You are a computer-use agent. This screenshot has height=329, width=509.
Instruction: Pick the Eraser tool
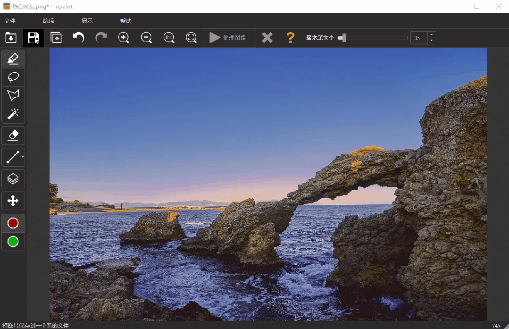[13, 135]
